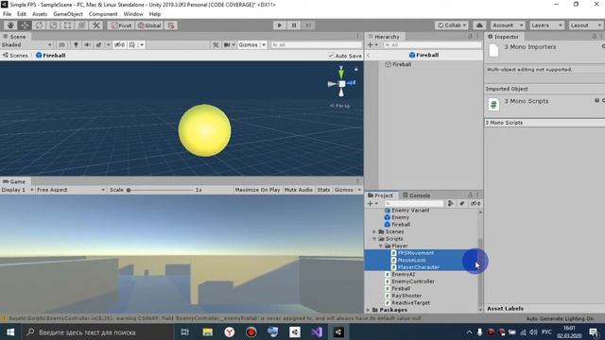Open Shaded draw mode dropdown
605x340 pixels.
[26, 44]
